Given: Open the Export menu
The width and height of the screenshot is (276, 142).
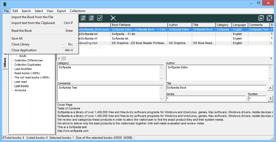Looking at the screenshot, I should (61, 11).
